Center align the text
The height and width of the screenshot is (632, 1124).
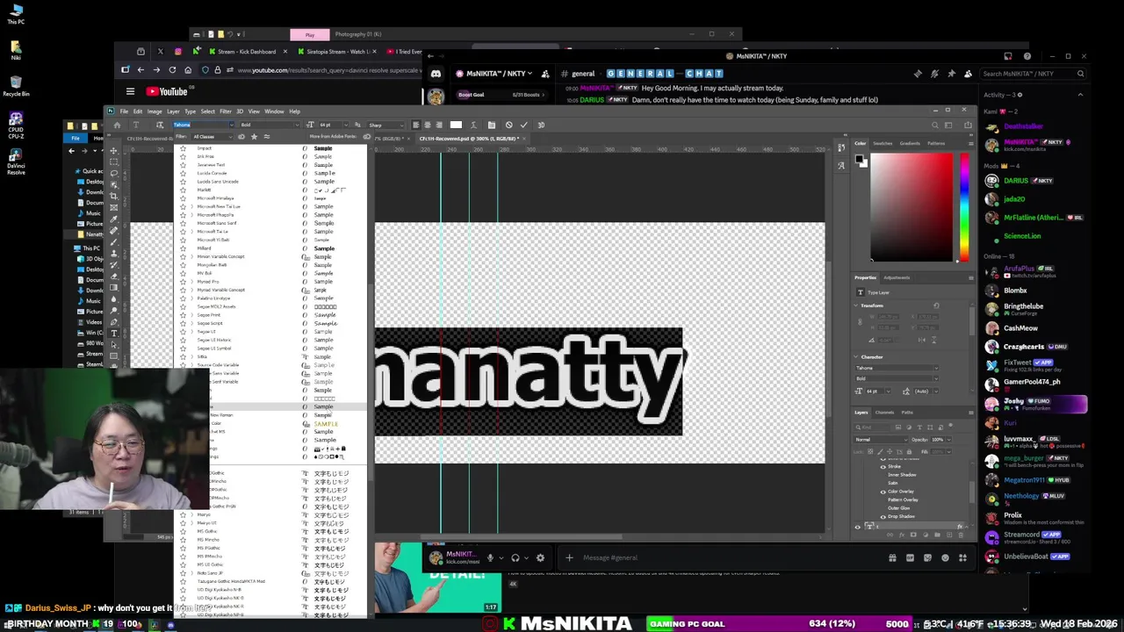pos(428,125)
